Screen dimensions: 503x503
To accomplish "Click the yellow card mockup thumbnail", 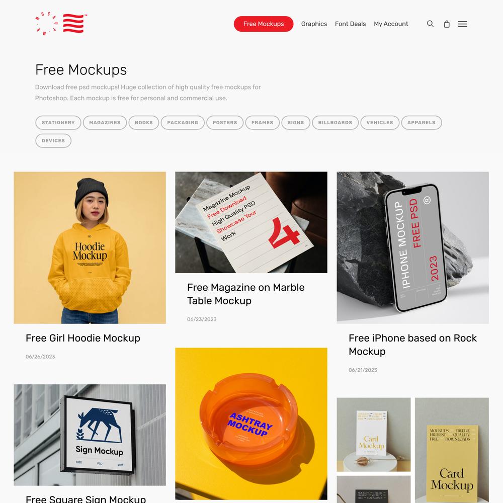I will (452, 450).
